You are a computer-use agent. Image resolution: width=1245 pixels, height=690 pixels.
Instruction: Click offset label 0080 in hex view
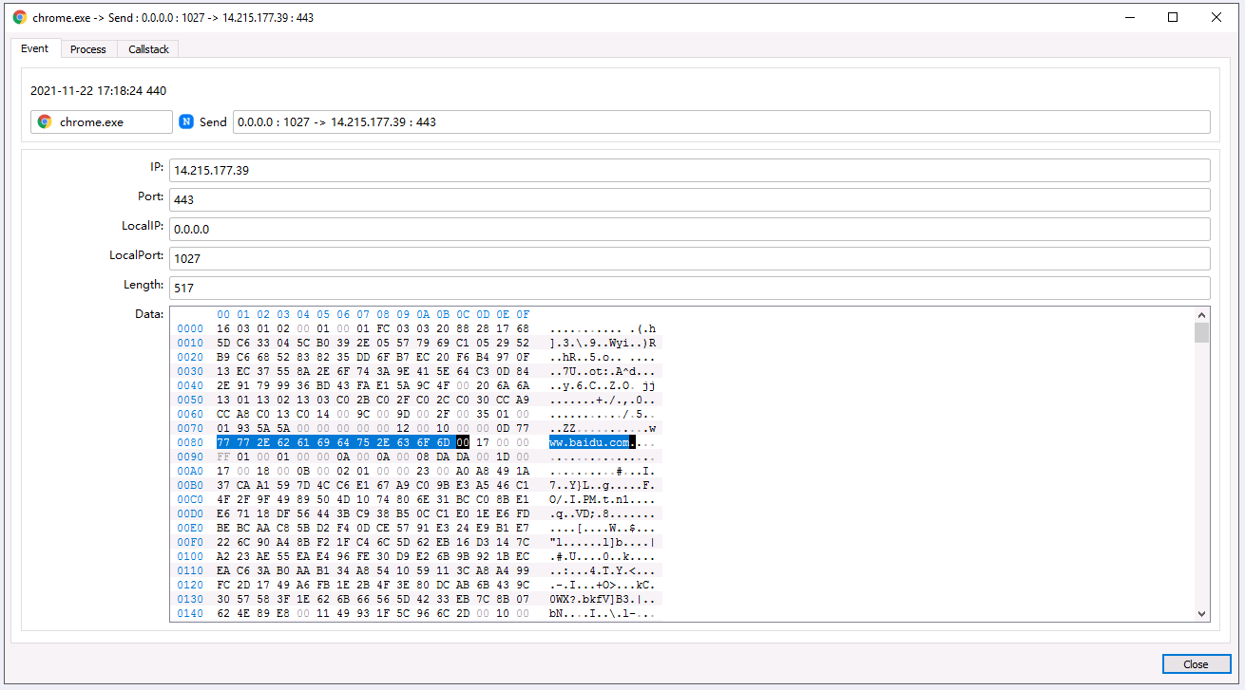[190, 442]
